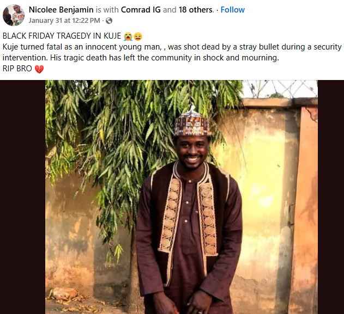Click the left black margin of photo
The width and height of the screenshot is (344, 314).
(22, 197)
